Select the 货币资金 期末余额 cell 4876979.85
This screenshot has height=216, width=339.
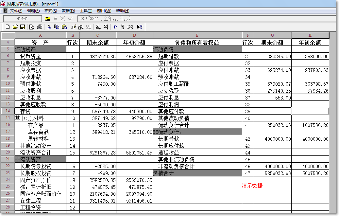(x=98, y=56)
